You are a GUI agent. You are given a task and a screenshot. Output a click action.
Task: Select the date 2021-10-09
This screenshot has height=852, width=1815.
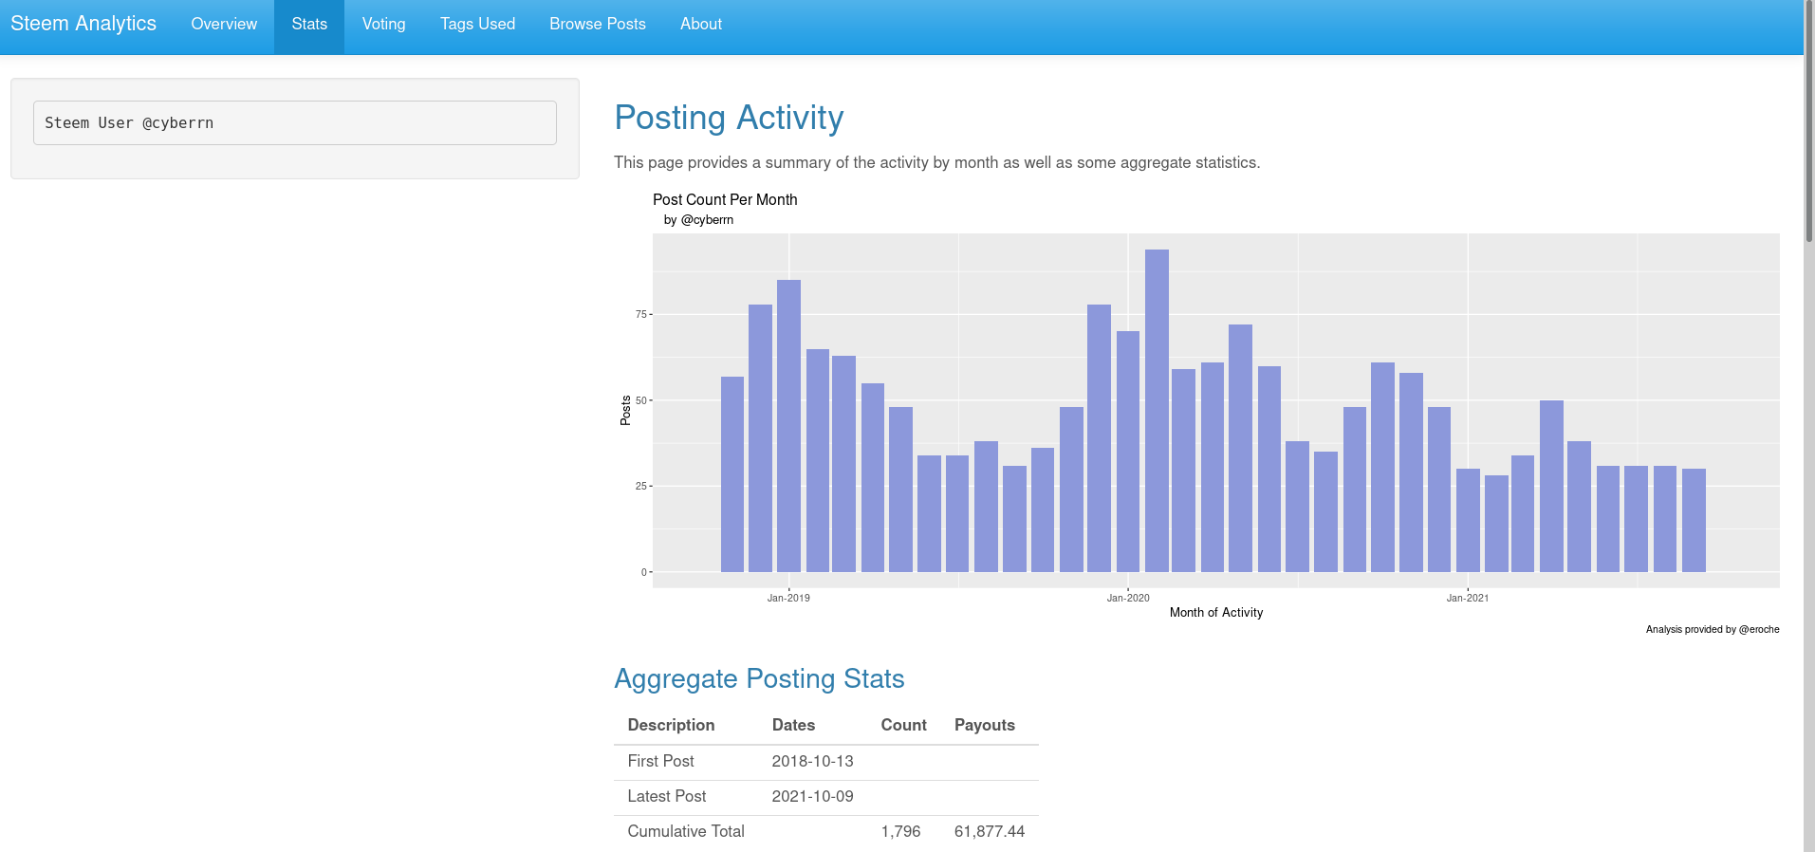point(812,796)
